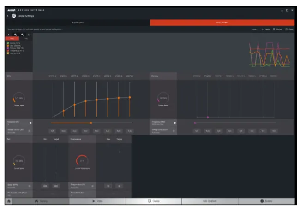The image size is (300, 211).
Task: Collapse the graph panel with the left chevron
Action: [x=9, y=35]
